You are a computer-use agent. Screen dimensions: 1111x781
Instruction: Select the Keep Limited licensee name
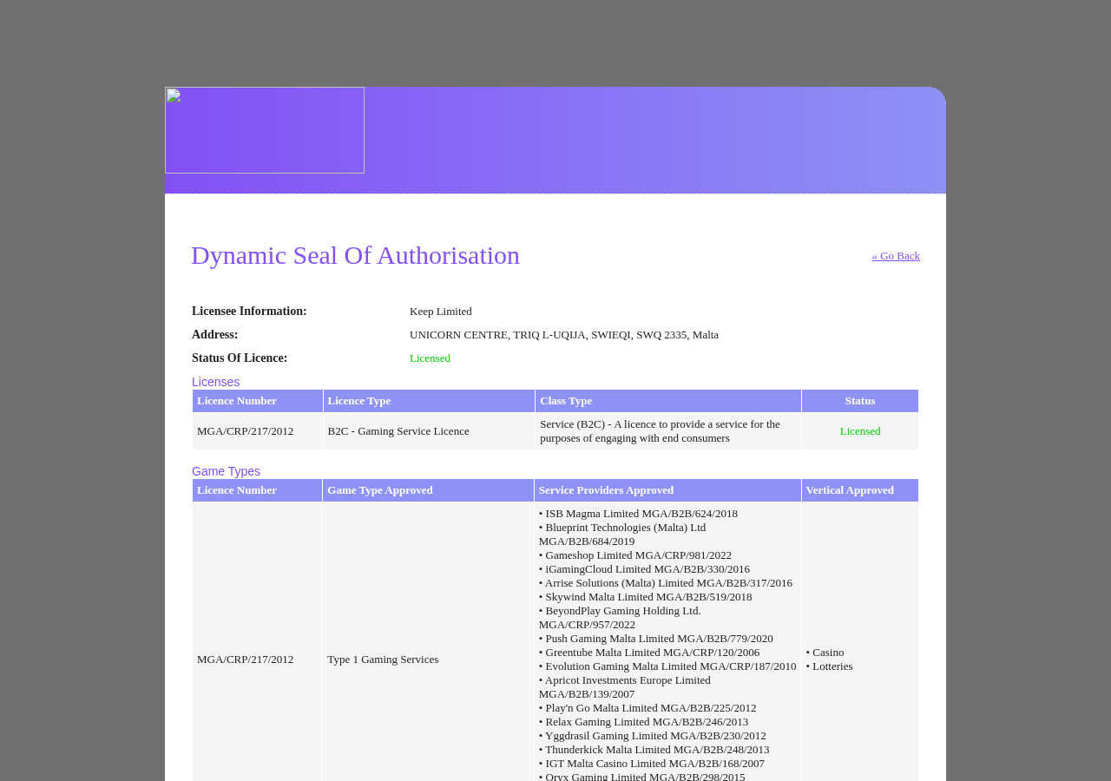pos(441,312)
